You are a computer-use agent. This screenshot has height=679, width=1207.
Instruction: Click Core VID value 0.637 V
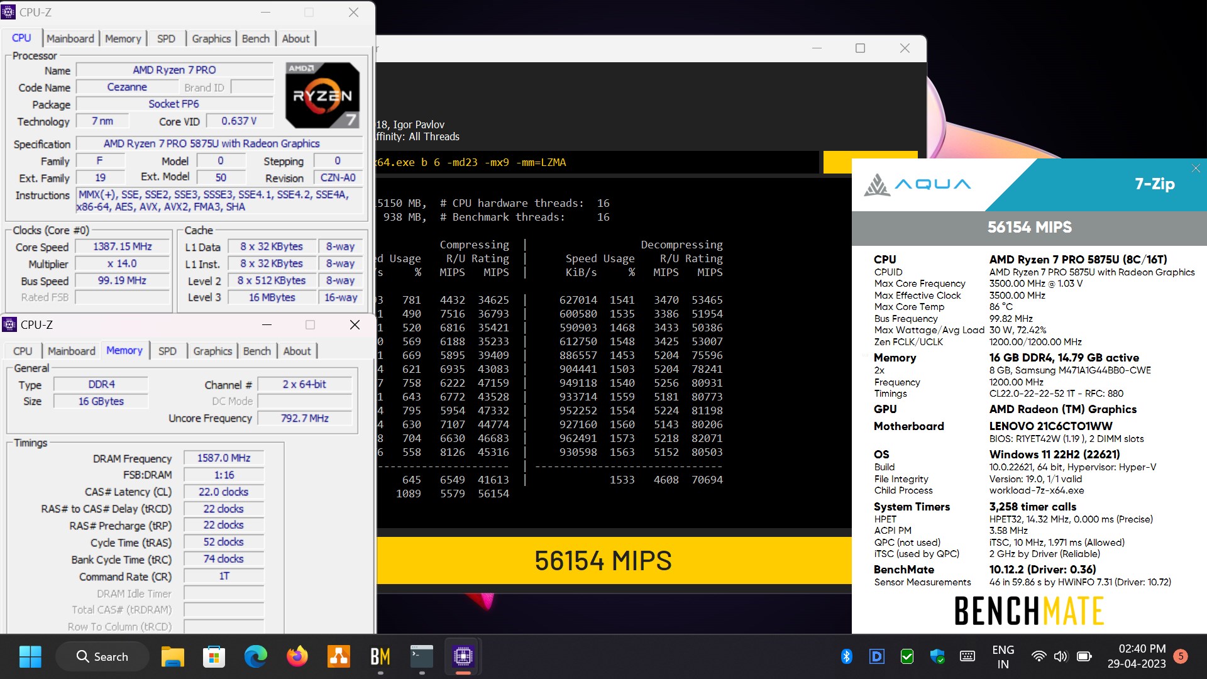239,121
